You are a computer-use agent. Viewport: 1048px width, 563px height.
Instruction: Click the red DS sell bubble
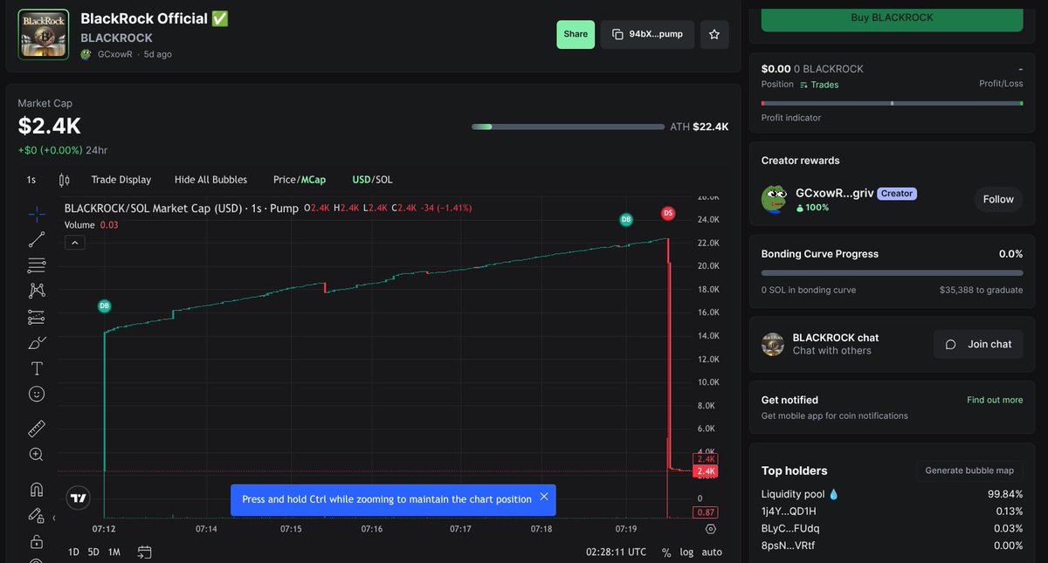point(668,213)
